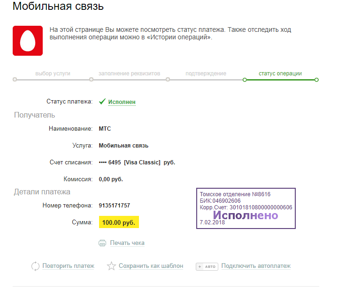Click the Мобильная связь service value
The image size is (338, 288).
coord(123,146)
